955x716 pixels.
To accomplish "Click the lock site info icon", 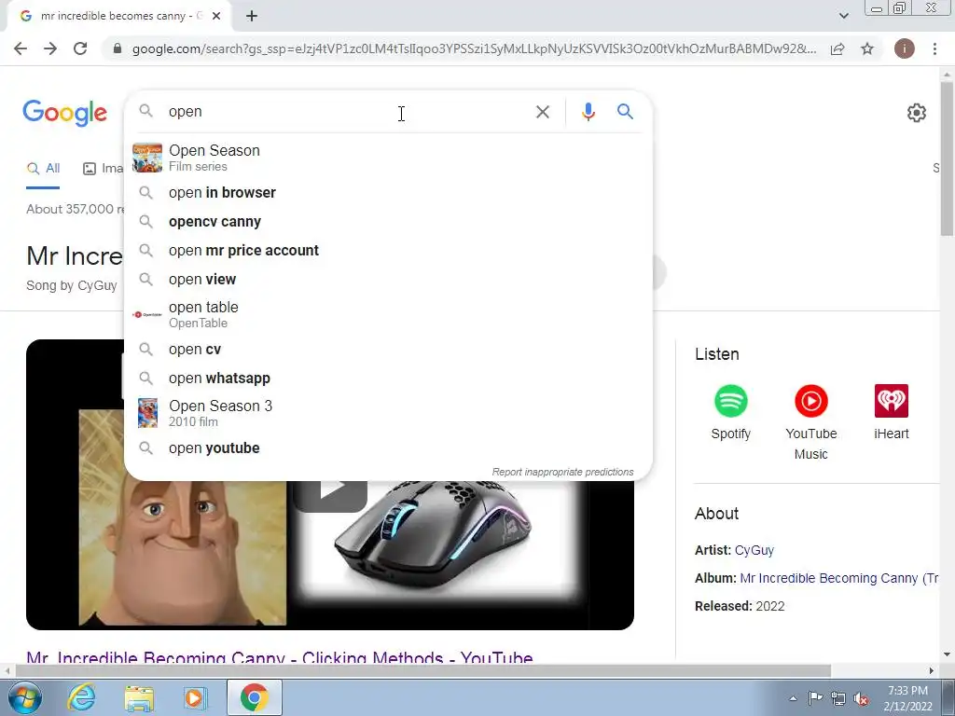I will (118, 48).
